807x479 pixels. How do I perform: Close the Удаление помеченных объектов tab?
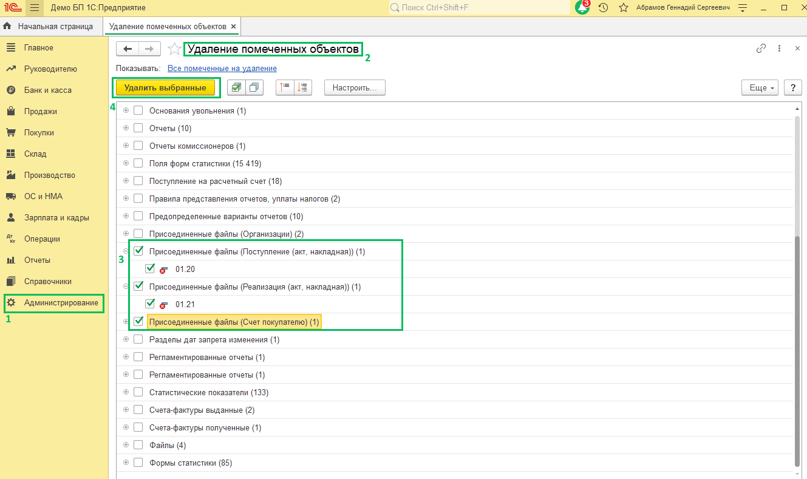coord(234,27)
